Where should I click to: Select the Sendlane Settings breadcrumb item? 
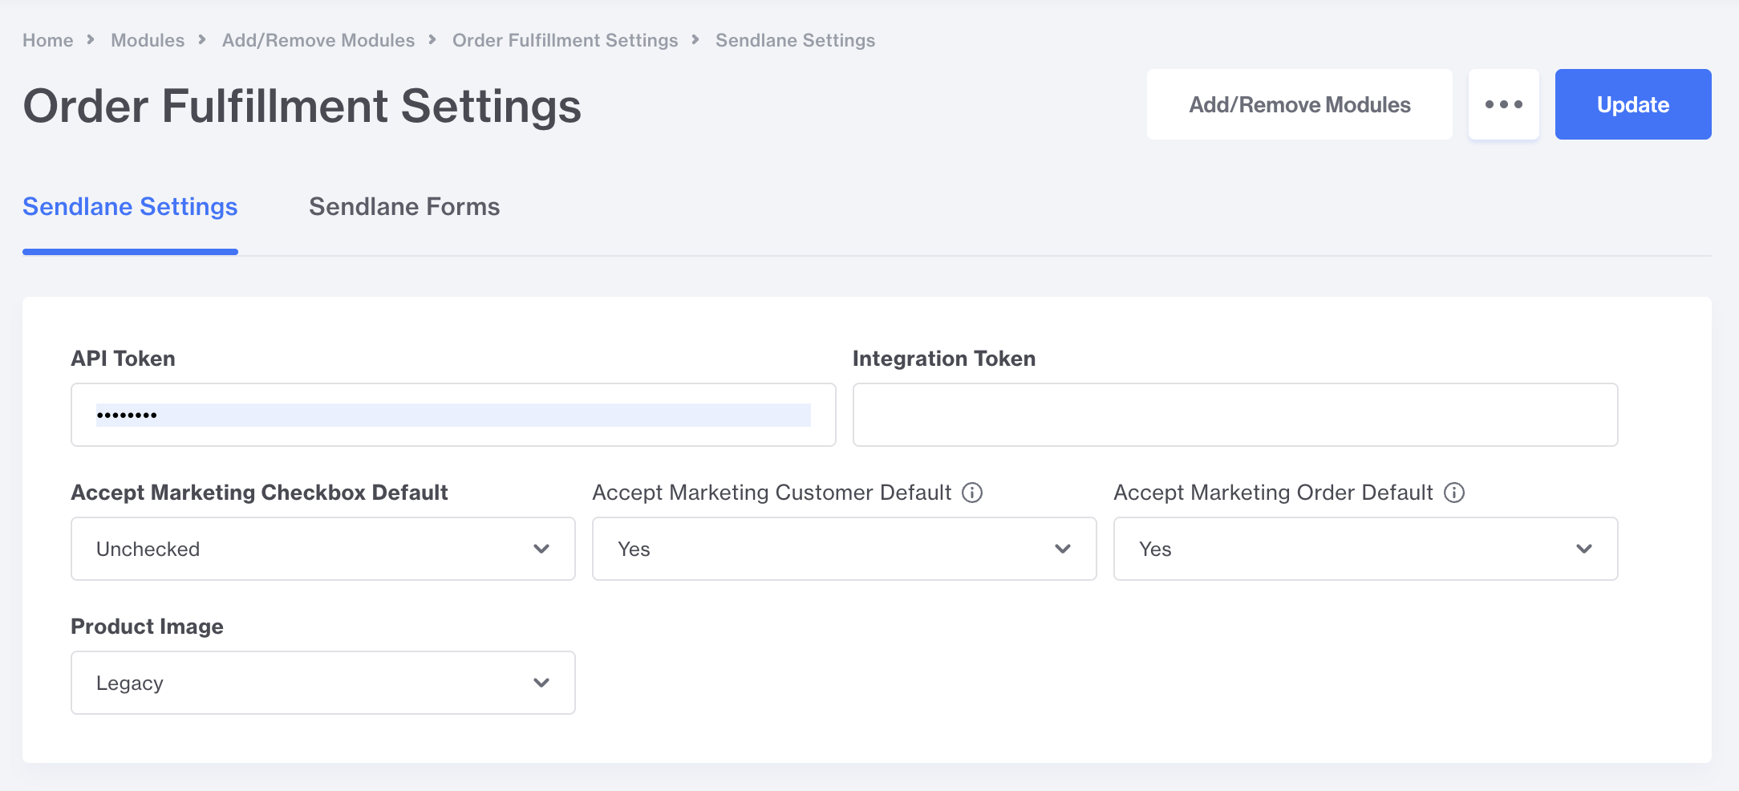796,40
